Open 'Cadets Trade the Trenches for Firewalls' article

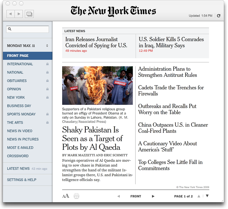click(171, 91)
